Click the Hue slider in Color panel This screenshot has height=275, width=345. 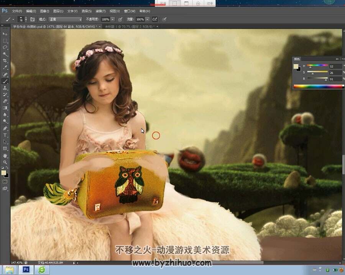pyautogui.click(x=317, y=65)
